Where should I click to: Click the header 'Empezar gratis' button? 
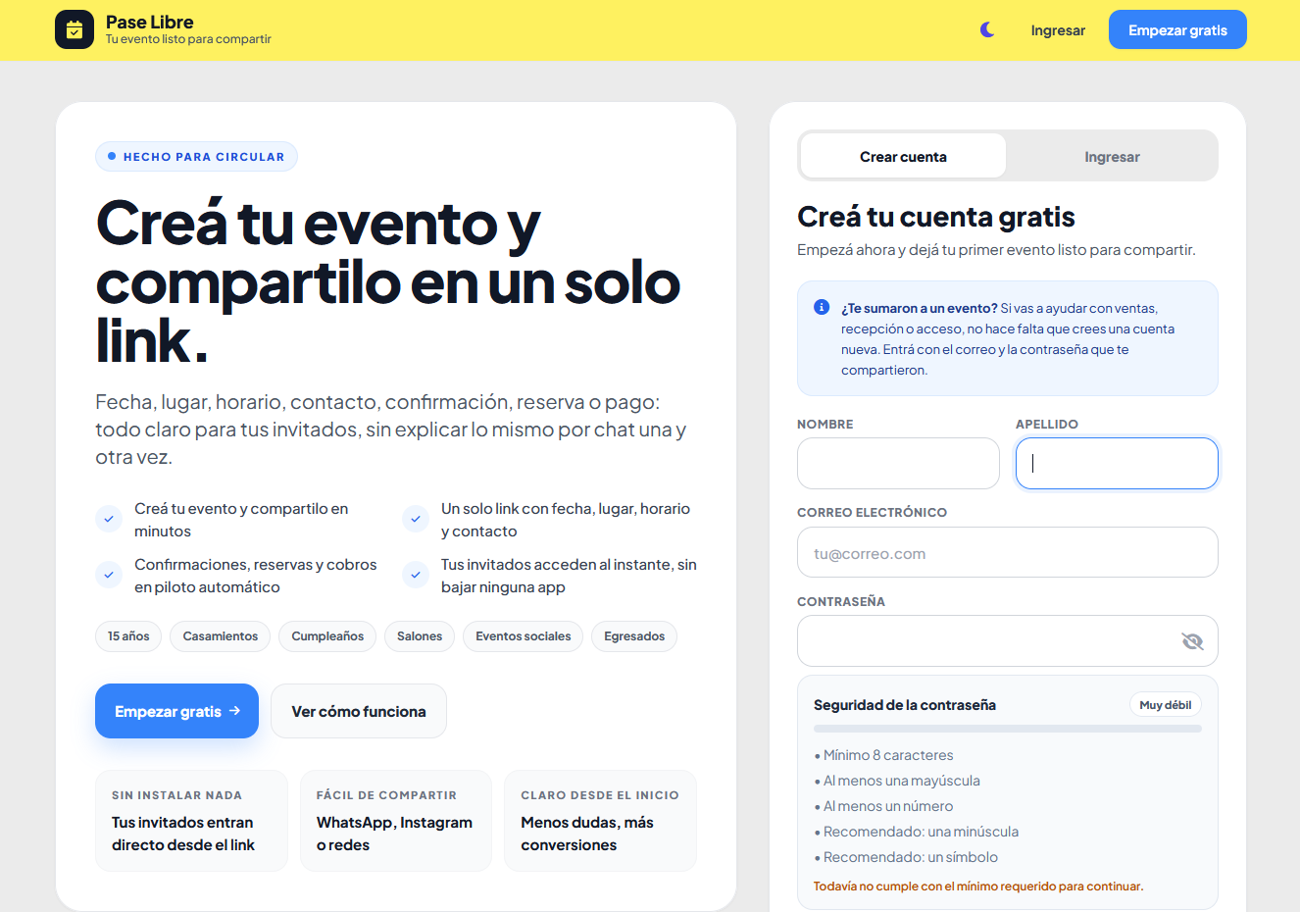(1177, 30)
